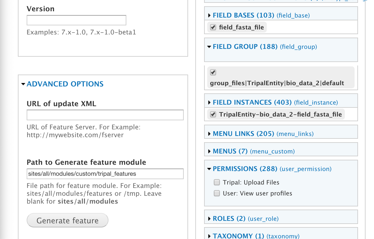Enable Tripal: Upload Files permission
This screenshot has width=374, height=239.
click(x=217, y=182)
